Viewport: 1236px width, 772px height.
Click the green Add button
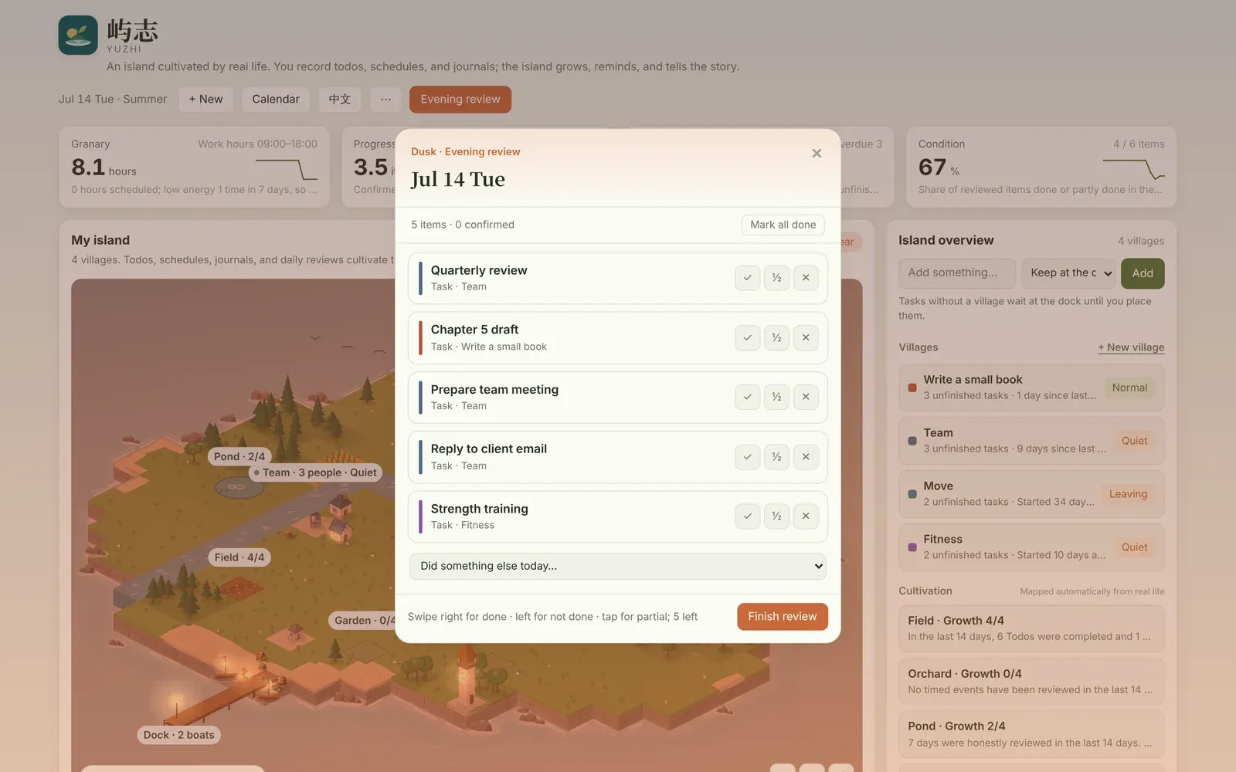[x=1143, y=273]
